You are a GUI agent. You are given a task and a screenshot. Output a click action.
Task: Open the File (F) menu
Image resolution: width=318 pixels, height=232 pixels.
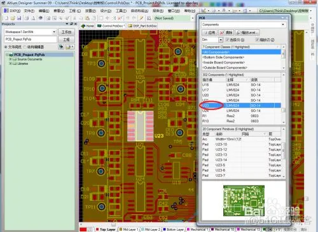(29, 11)
